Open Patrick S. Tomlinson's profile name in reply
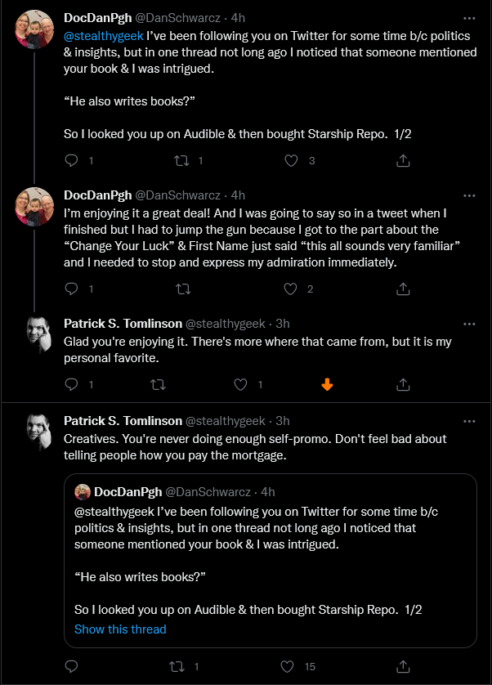 (123, 324)
